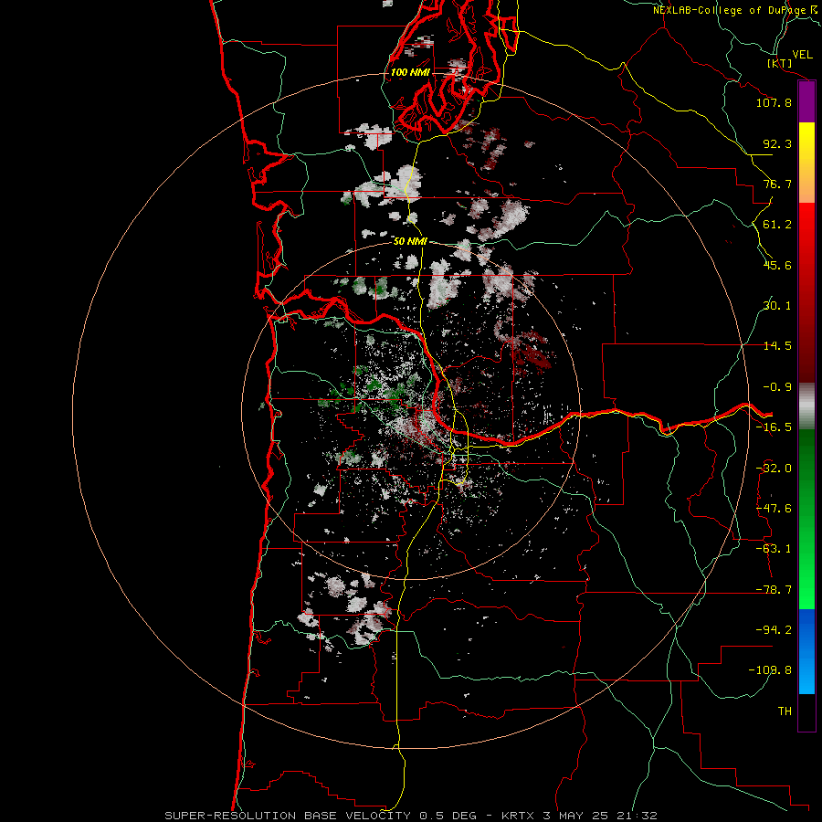Select the -47.6 velocity scale value
822x822 pixels.
click(774, 509)
